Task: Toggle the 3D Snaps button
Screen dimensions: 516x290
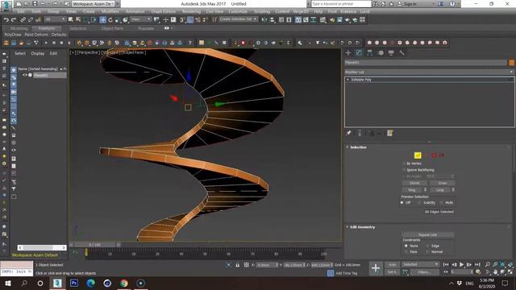Action: pos(182,19)
